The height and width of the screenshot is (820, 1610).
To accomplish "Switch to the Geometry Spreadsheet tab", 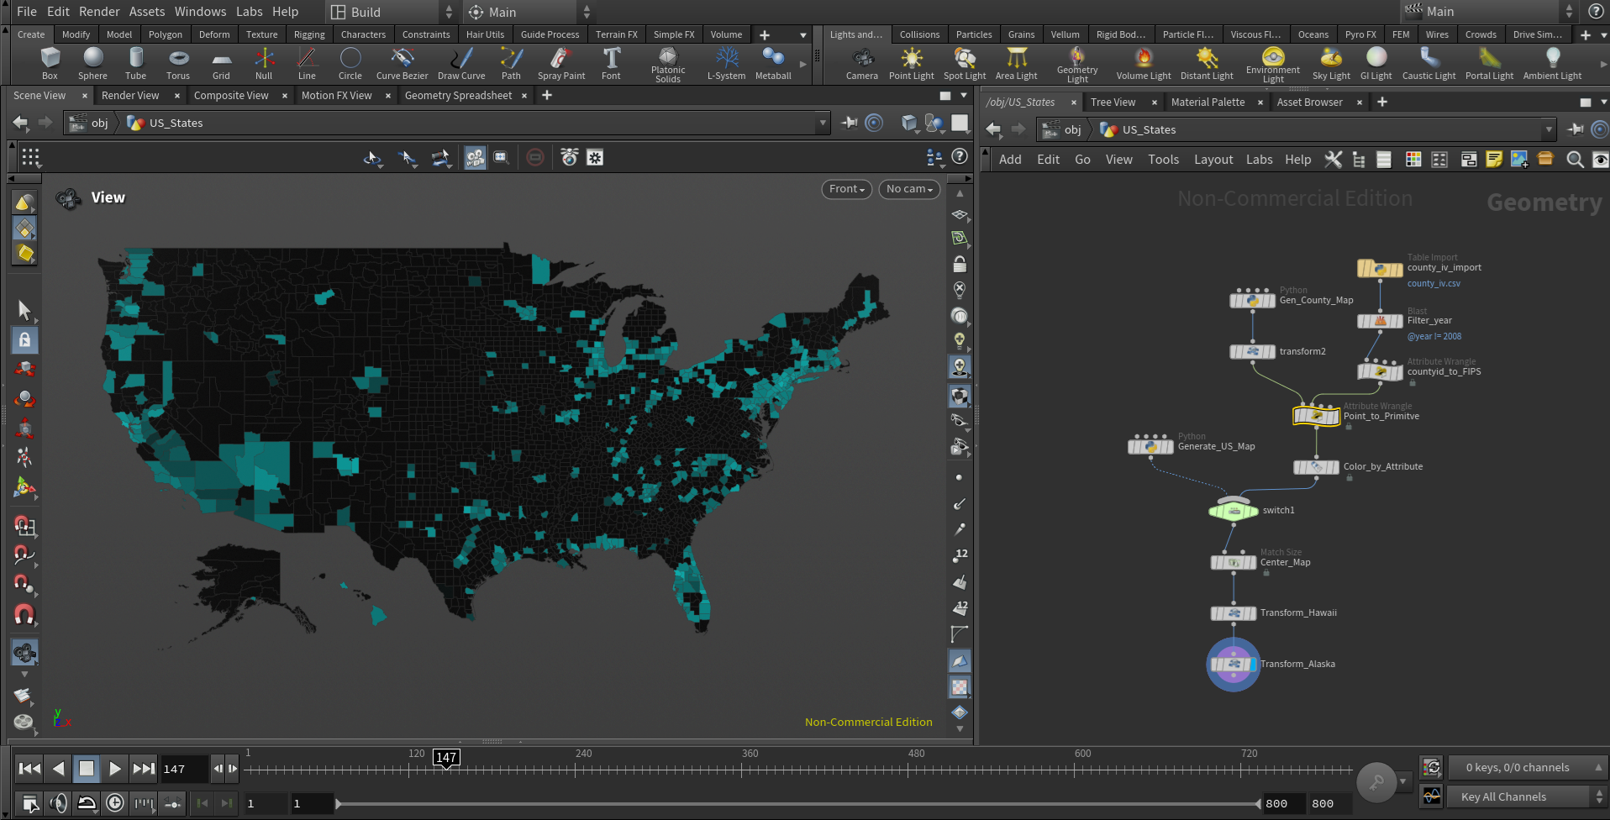I will coord(458,96).
